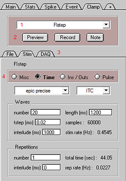Open the Stats tab

click(30, 7)
